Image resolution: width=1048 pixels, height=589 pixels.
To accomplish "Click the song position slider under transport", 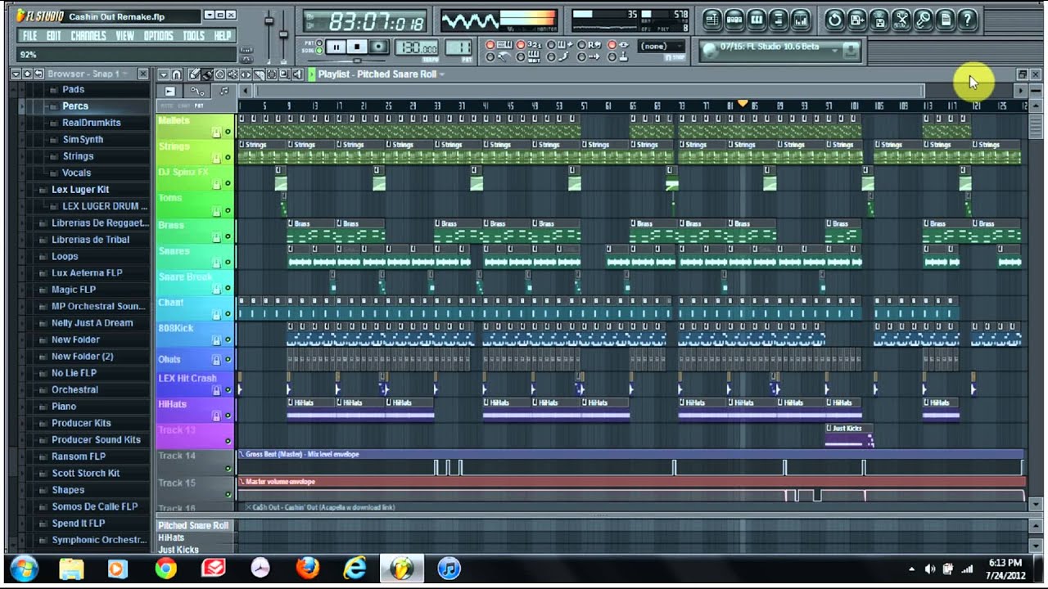I will [x=355, y=61].
